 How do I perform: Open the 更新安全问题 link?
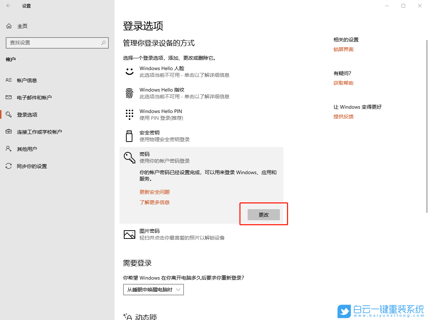coord(155,192)
